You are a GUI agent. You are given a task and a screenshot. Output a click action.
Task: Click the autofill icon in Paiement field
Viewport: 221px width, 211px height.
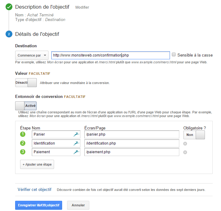[x=76, y=152]
